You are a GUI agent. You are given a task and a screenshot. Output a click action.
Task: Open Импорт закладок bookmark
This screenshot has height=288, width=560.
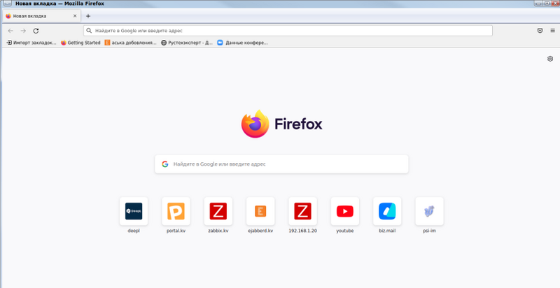(31, 43)
